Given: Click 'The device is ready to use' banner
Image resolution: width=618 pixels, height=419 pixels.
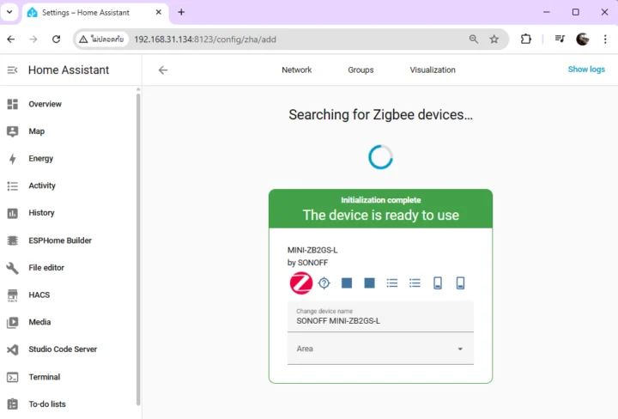Looking at the screenshot, I should (x=381, y=216).
